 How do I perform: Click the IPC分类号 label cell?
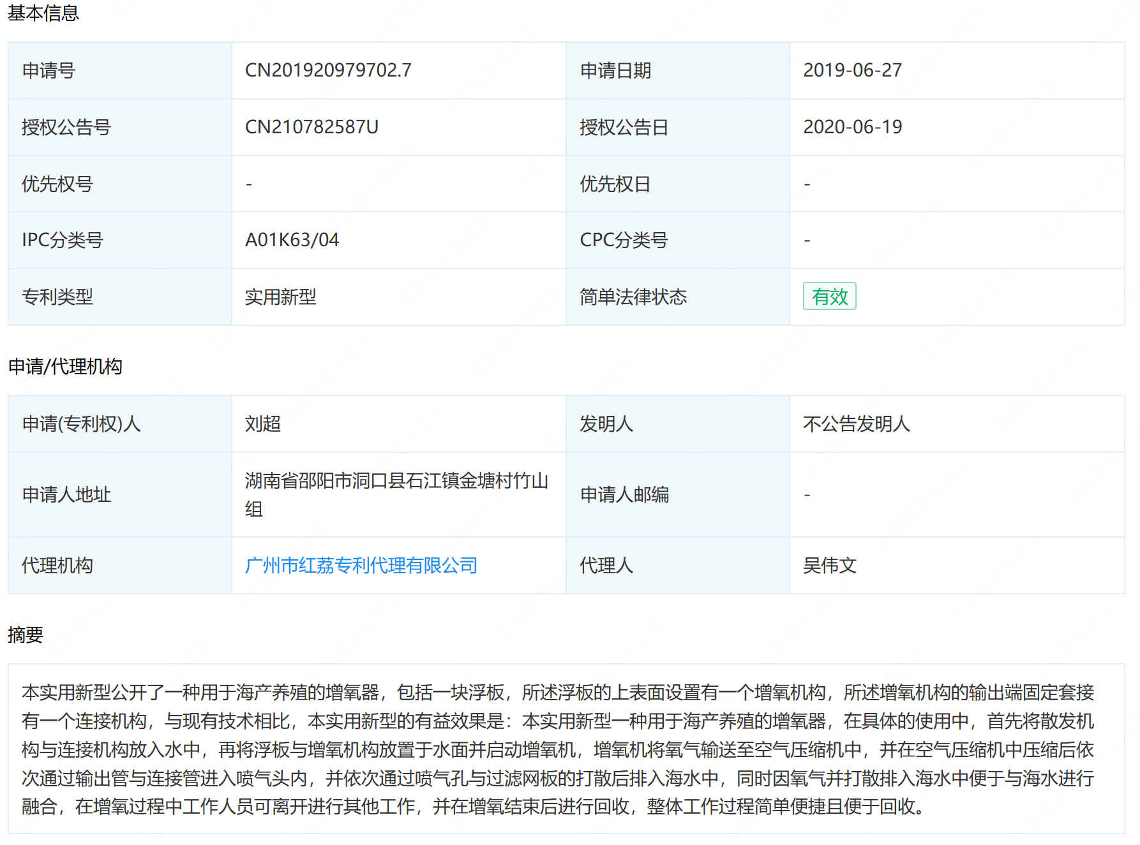point(120,240)
